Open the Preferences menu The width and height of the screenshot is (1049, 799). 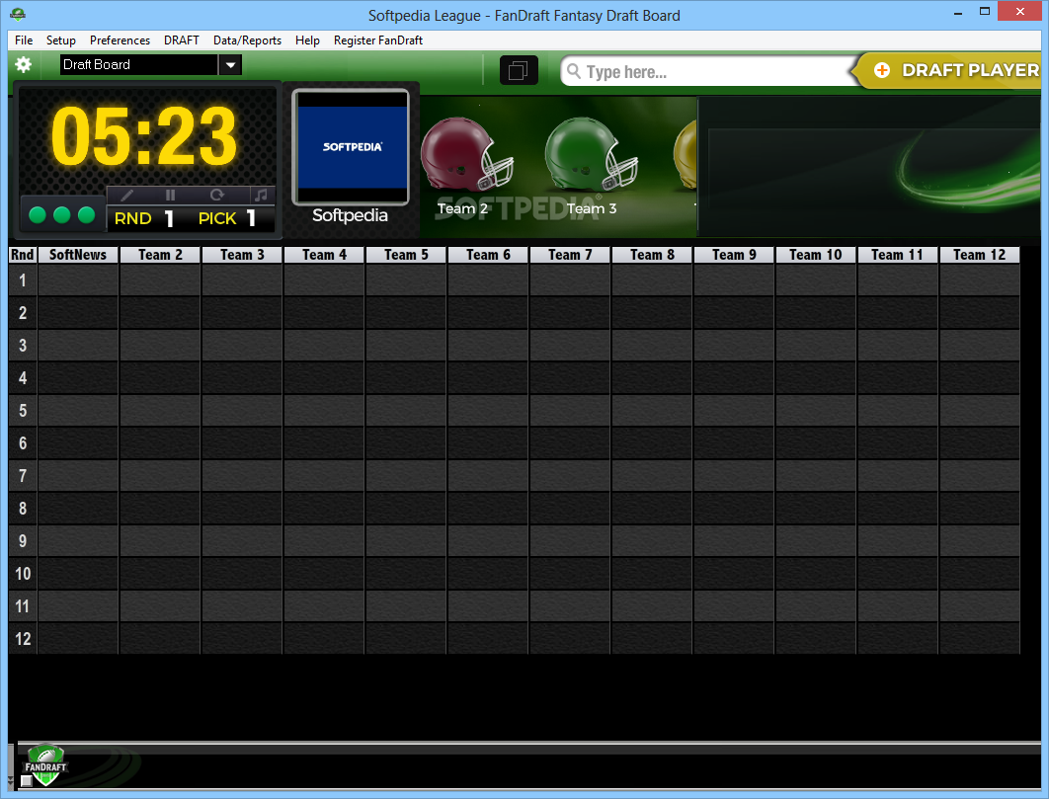pos(120,40)
